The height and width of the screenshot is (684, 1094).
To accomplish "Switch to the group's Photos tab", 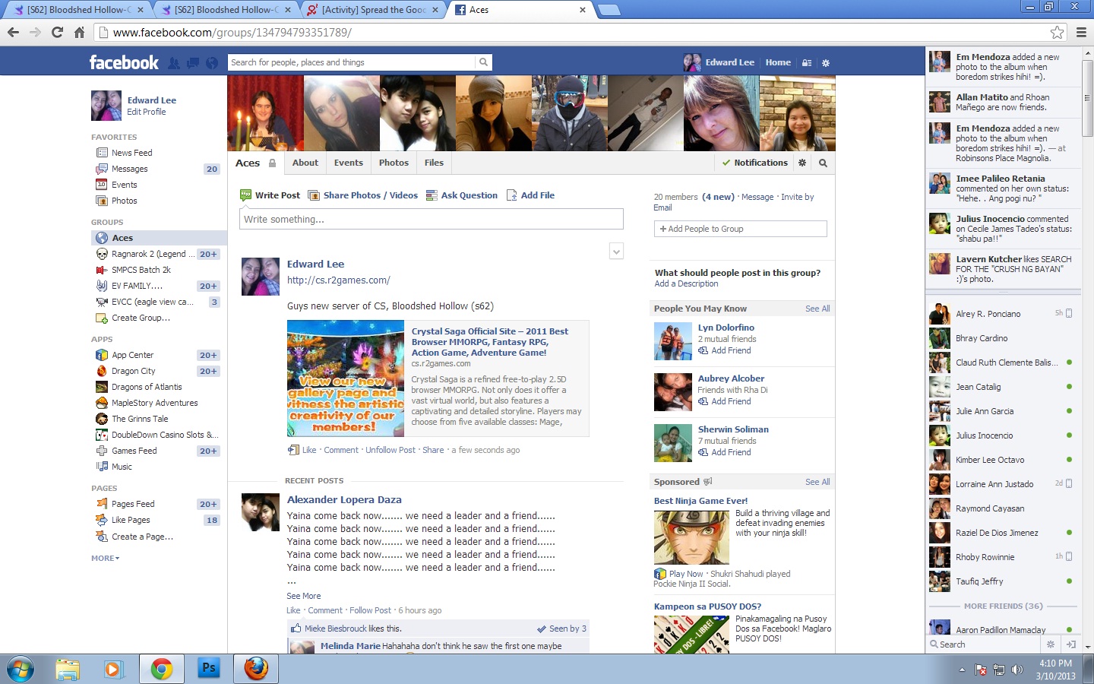I will 394,163.
